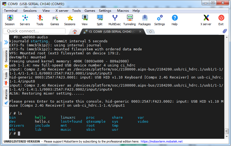Open the Terminal menu
The image size is (231, 146).
coord(11,11)
